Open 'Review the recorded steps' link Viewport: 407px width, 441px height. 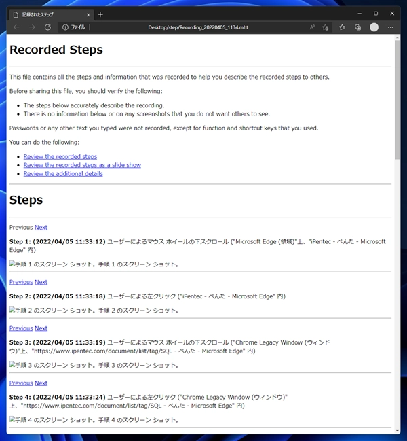[x=60, y=156]
